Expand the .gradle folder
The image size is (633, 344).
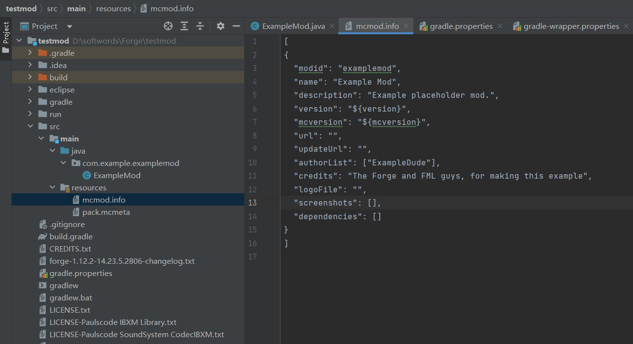point(30,53)
